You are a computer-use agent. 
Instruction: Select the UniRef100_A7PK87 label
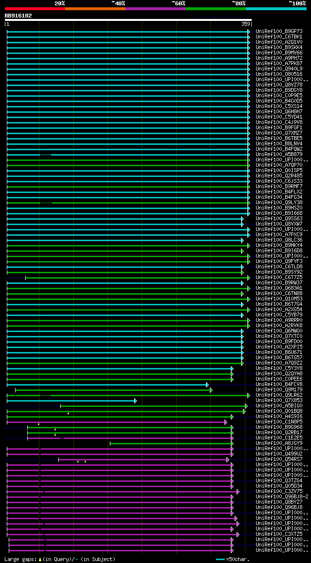tap(279, 64)
